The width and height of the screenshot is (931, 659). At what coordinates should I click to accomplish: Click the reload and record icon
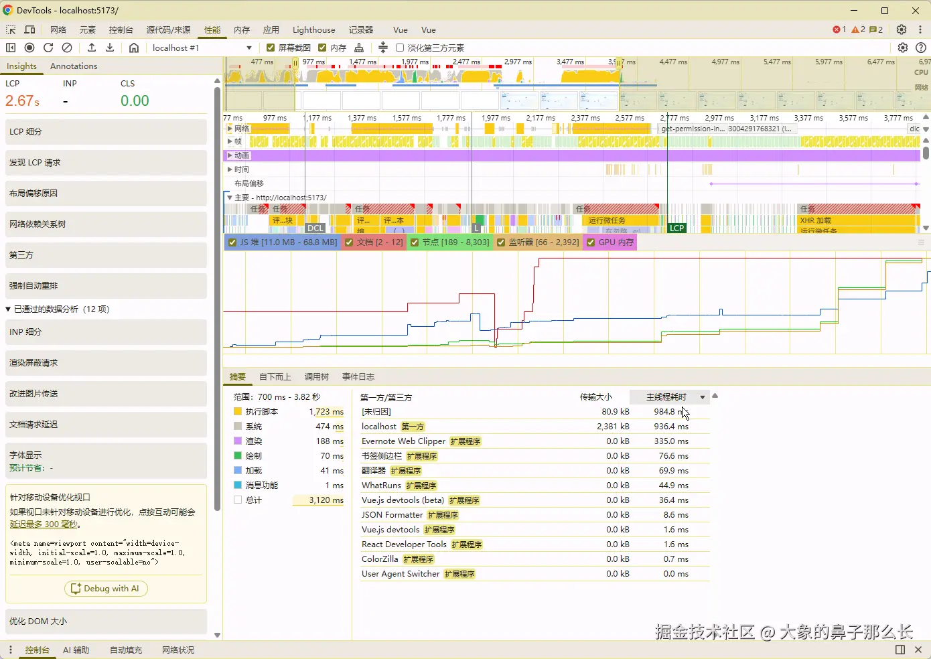point(48,48)
